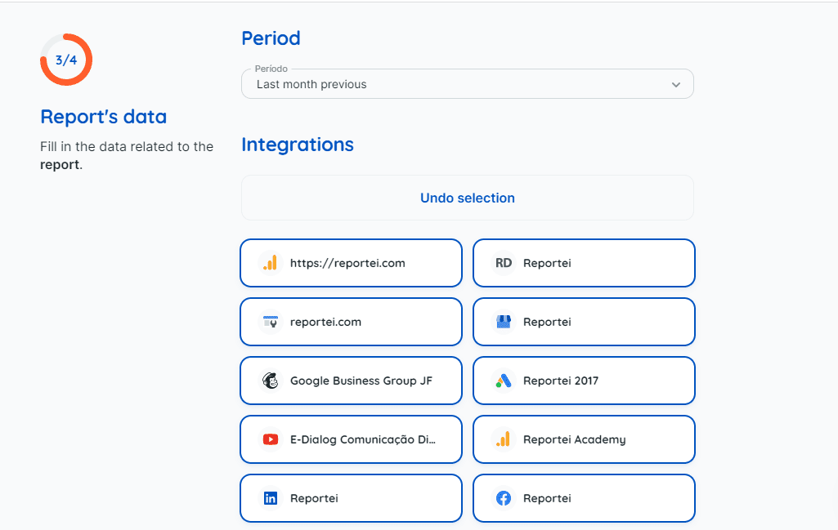Toggle the LinkedIn Reportei integration card
This screenshot has width=838, height=530.
point(351,498)
